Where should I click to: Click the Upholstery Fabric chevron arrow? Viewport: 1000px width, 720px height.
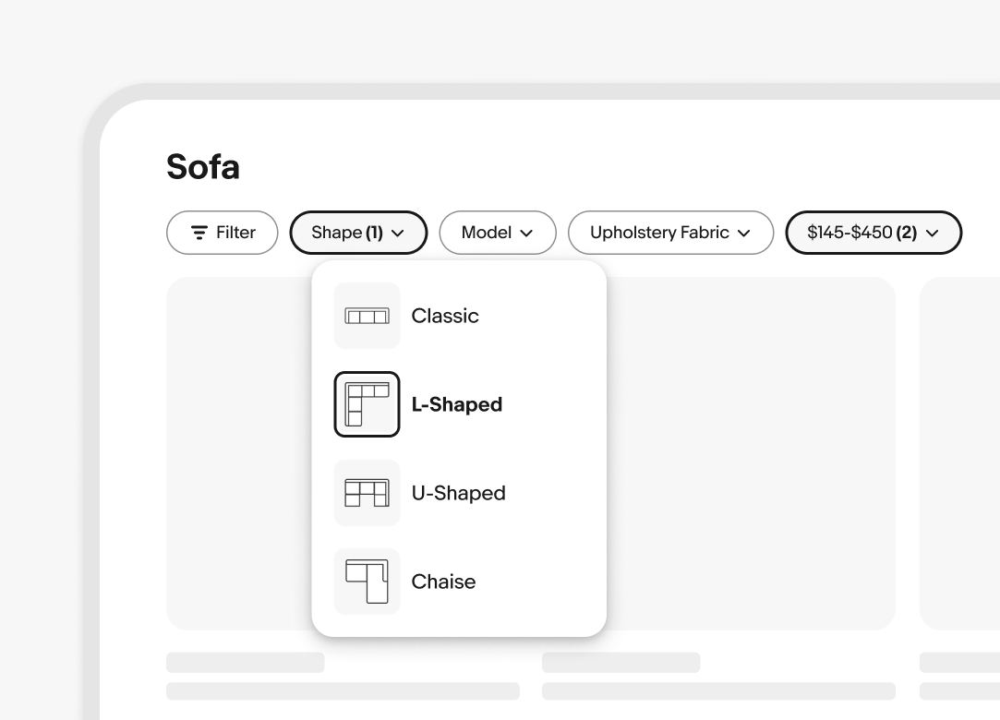[743, 234]
